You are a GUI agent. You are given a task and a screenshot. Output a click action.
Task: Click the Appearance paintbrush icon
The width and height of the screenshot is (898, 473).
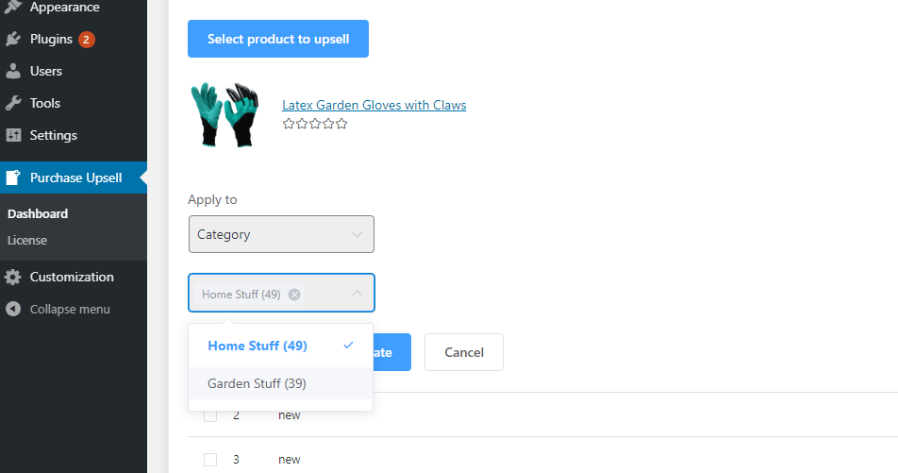pos(13,8)
